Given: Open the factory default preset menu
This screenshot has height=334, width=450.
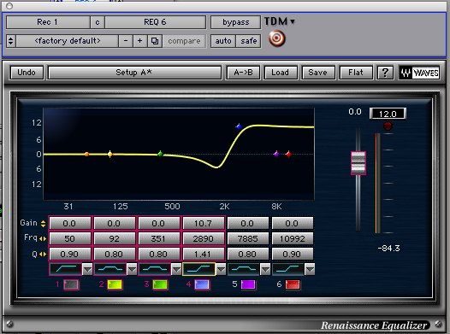Looking at the screenshot, I should tap(68, 41).
